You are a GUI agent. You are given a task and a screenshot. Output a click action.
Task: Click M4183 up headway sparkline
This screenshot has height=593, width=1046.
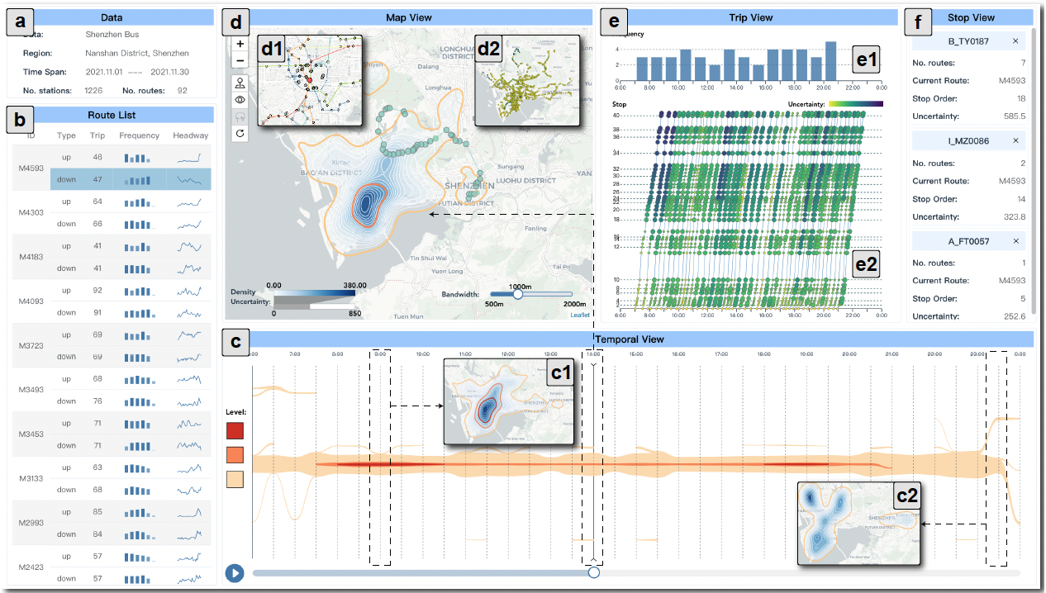click(x=189, y=246)
